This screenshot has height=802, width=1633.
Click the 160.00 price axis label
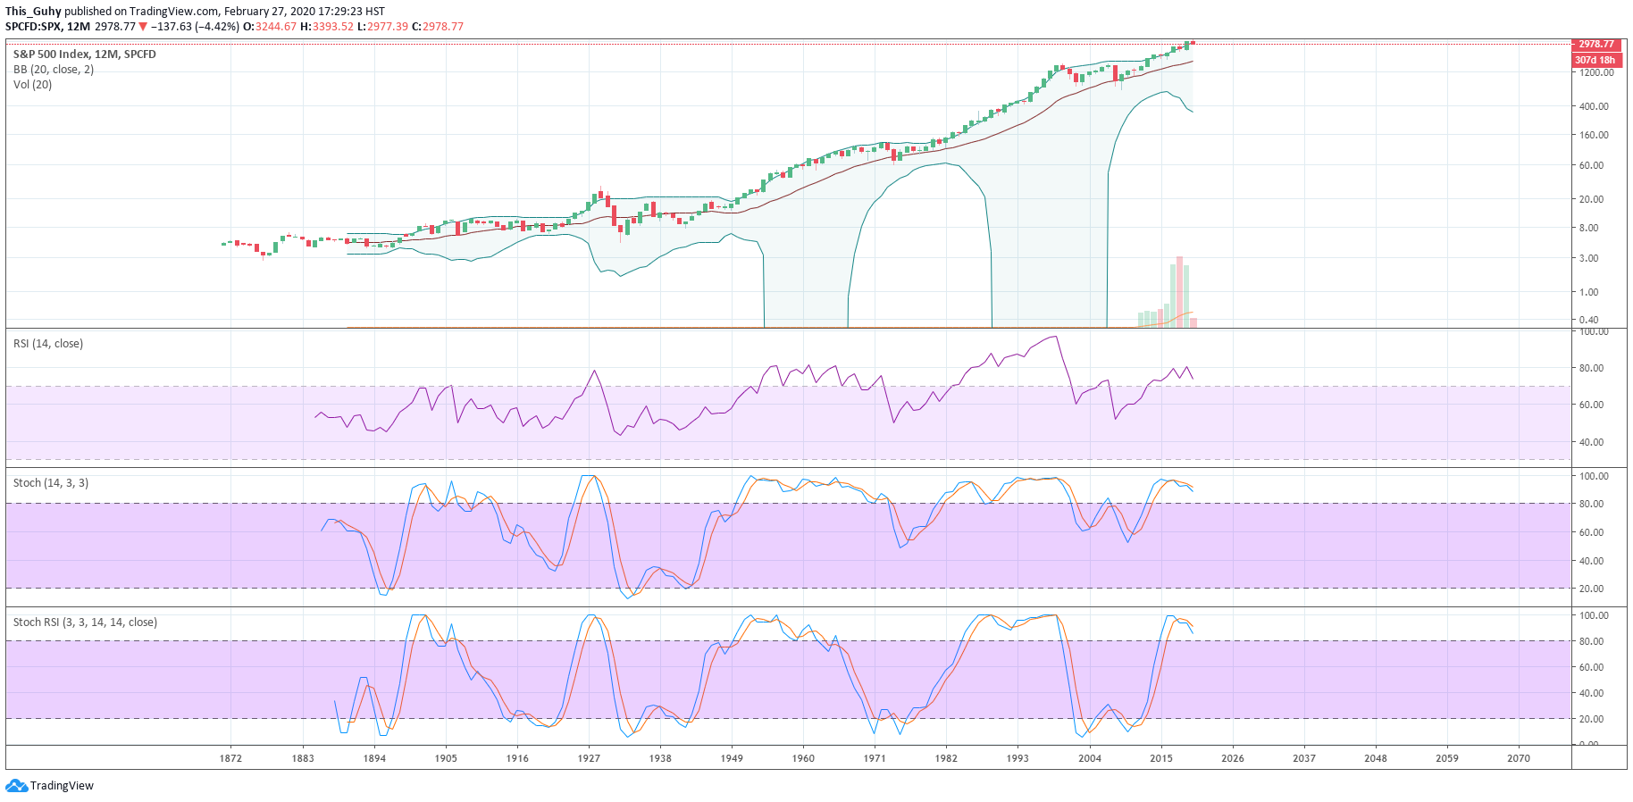[1595, 136]
